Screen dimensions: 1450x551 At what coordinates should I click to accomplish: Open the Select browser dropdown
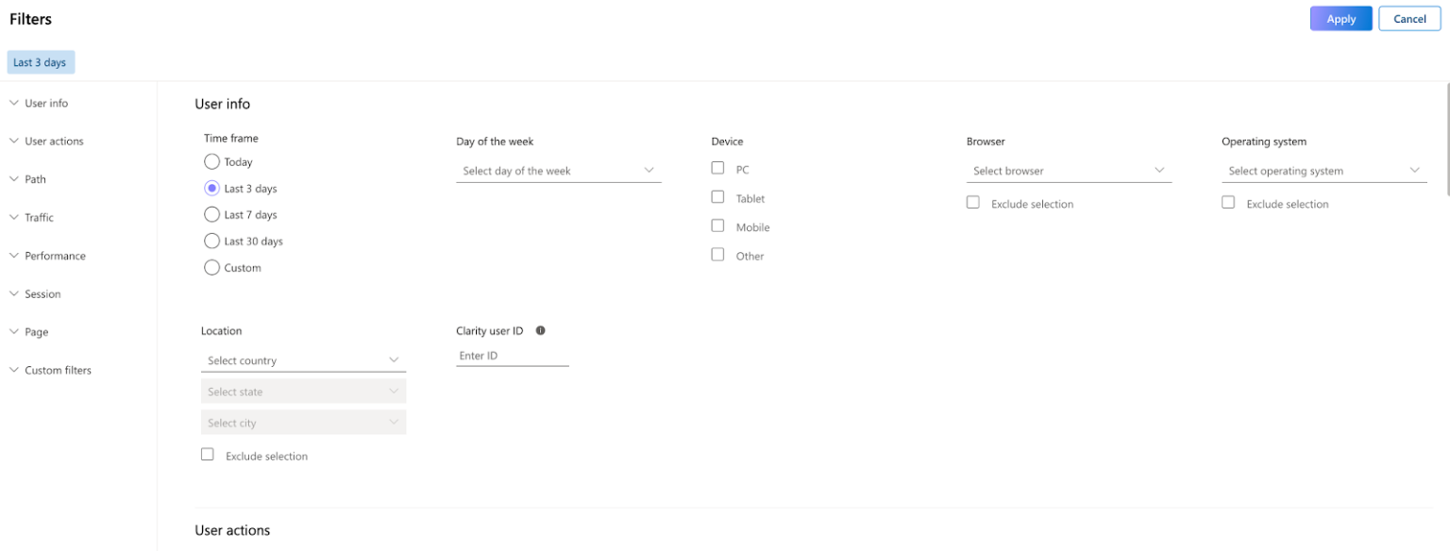pyautogui.click(x=1068, y=171)
